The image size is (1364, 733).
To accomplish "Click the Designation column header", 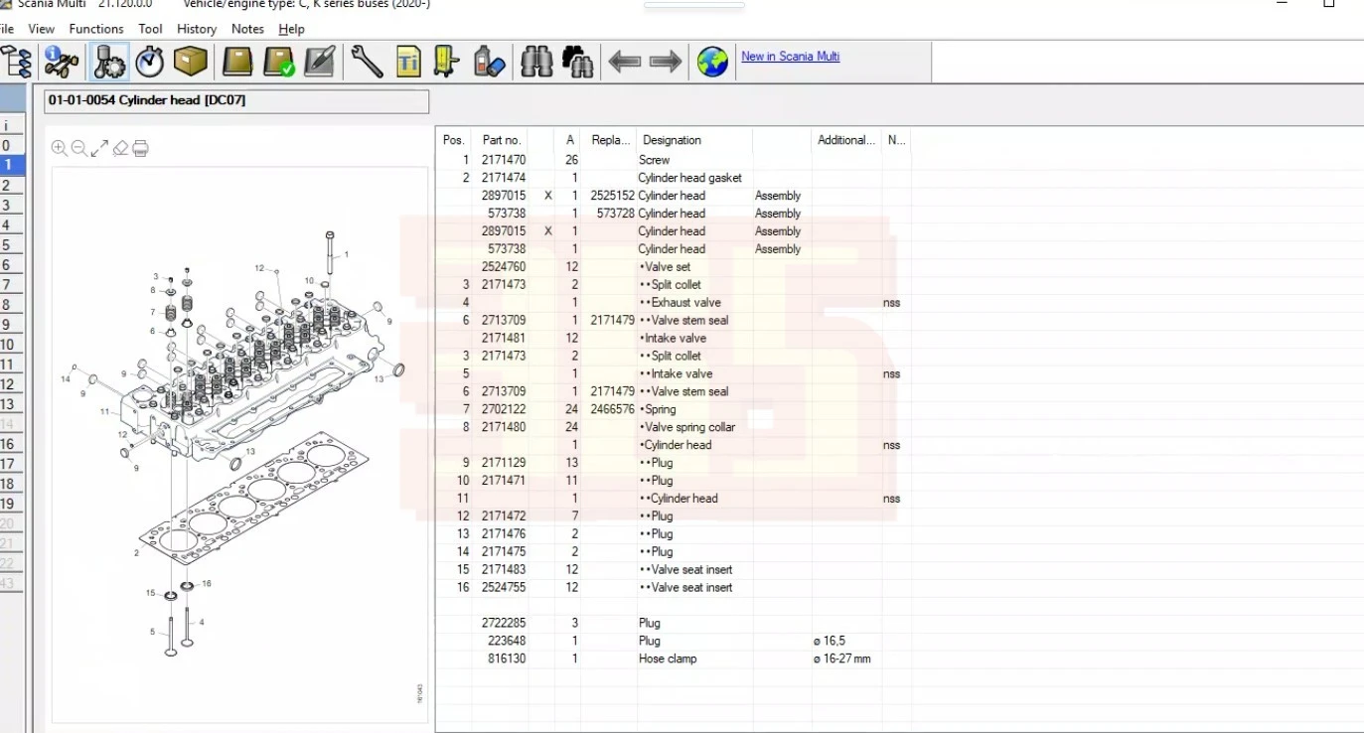I will tap(672, 140).
